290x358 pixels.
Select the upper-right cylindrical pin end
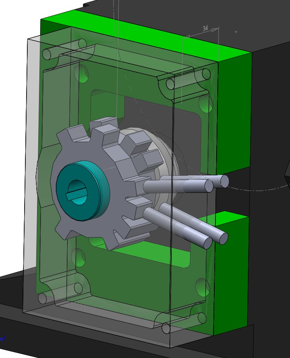pos(224,181)
